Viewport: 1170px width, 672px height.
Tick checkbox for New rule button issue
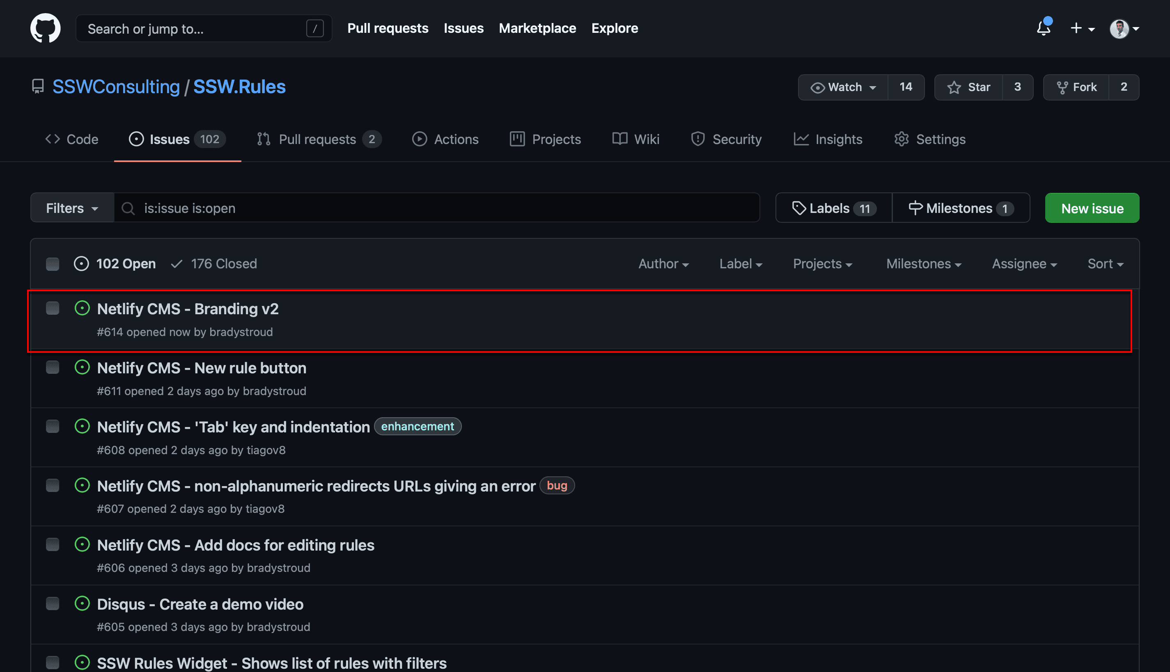click(x=53, y=367)
